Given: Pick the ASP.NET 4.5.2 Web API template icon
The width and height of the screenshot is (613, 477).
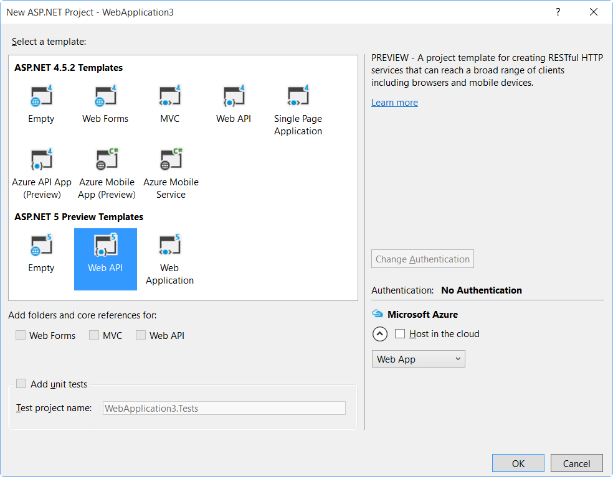Looking at the screenshot, I should pyautogui.click(x=234, y=96).
